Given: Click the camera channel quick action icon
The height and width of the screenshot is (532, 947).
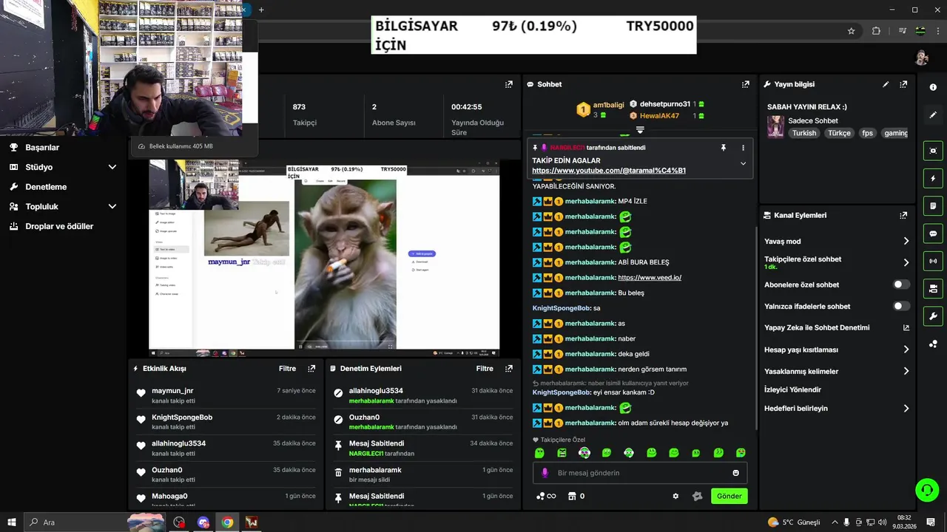Looking at the screenshot, I should coord(933,288).
